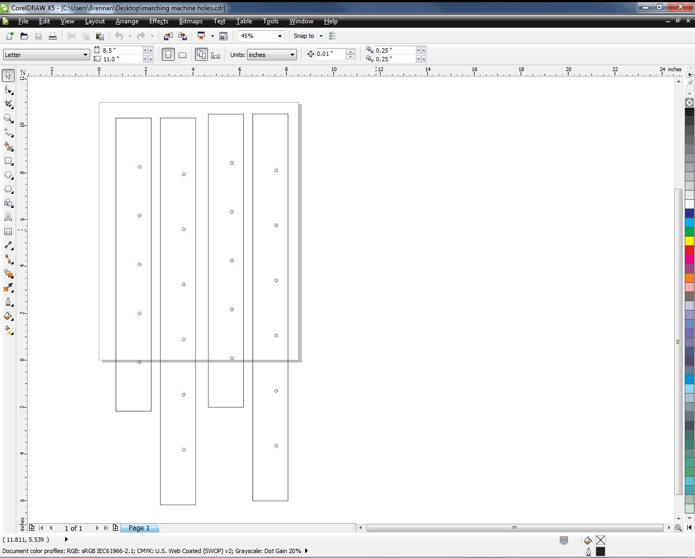Image resolution: width=695 pixels, height=558 pixels.
Task: Open the Options dialog icon
Action: click(x=333, y=36)
